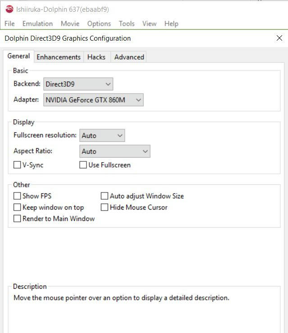Click the Tools menu
288x333 pixels.
127,23
